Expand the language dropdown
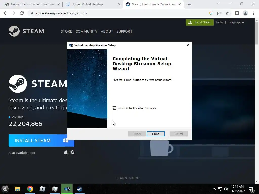Screen dimensions: 259x194 pos(236,22)
